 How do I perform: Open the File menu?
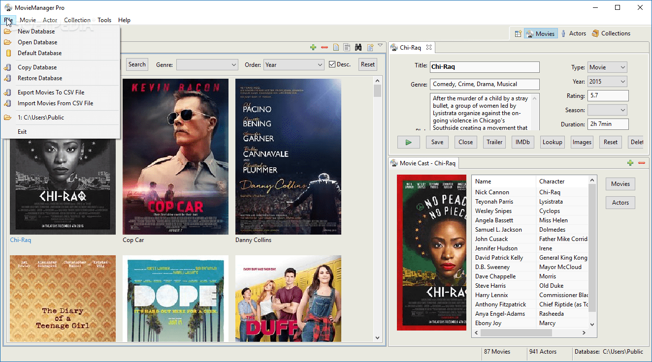click(x=8, y=20)
